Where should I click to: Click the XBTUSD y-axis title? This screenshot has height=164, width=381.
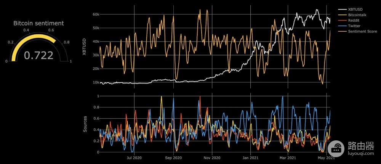click(x=85, y=47)
